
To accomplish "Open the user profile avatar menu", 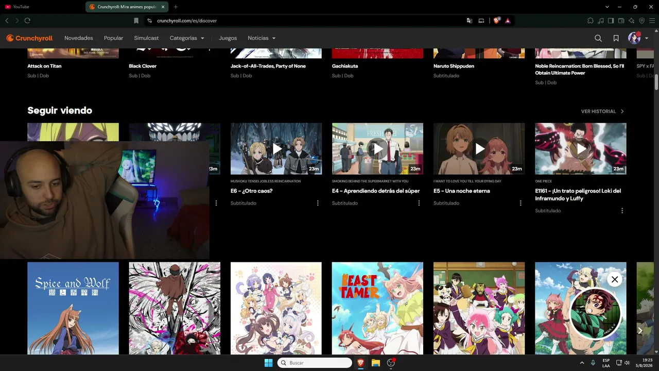I will pos(638,38).
